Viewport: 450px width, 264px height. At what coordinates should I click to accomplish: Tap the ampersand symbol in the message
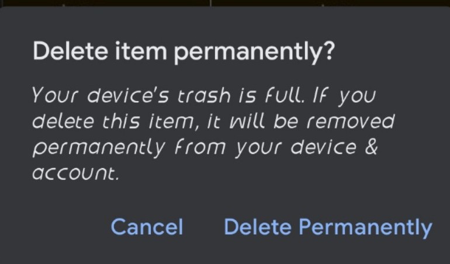click(369, 147)
